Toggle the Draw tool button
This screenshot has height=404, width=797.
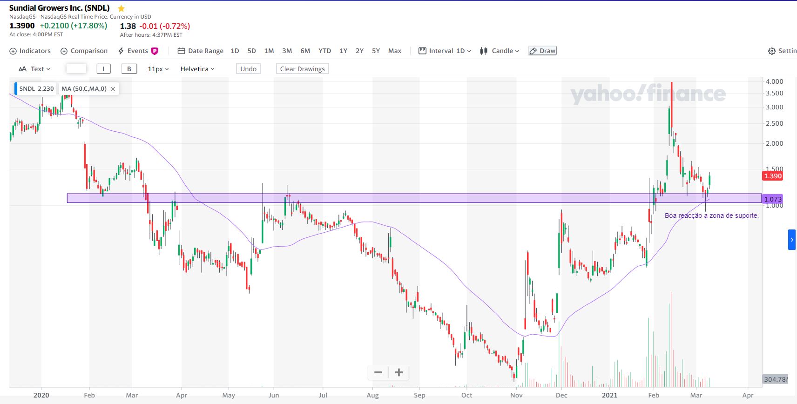point(542,51)
